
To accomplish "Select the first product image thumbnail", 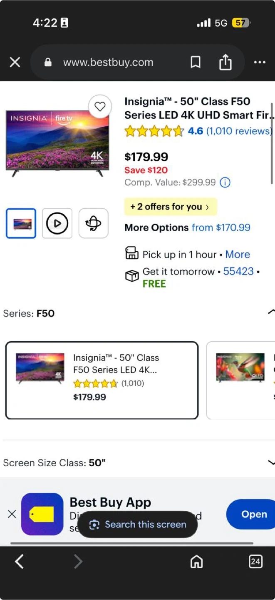I will (x=21, y=223).
